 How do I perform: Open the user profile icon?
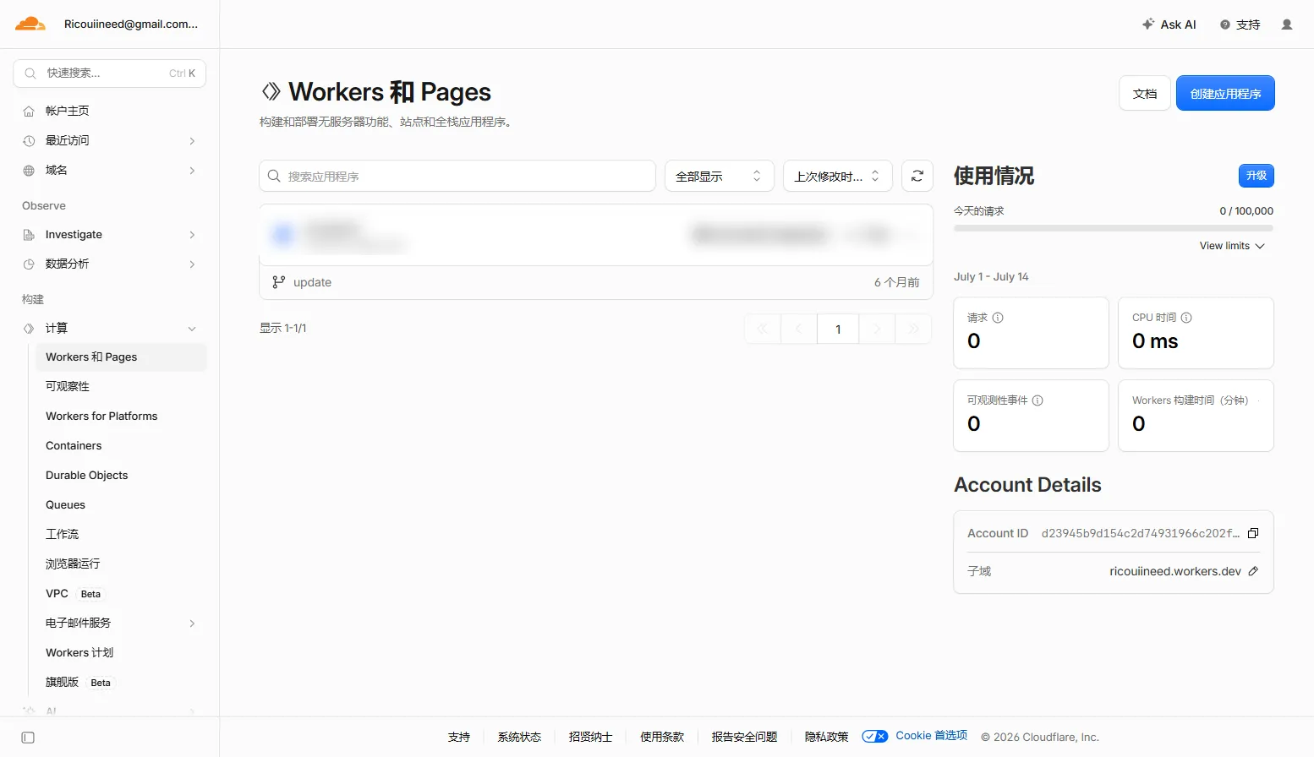[x=1287, y=25]
